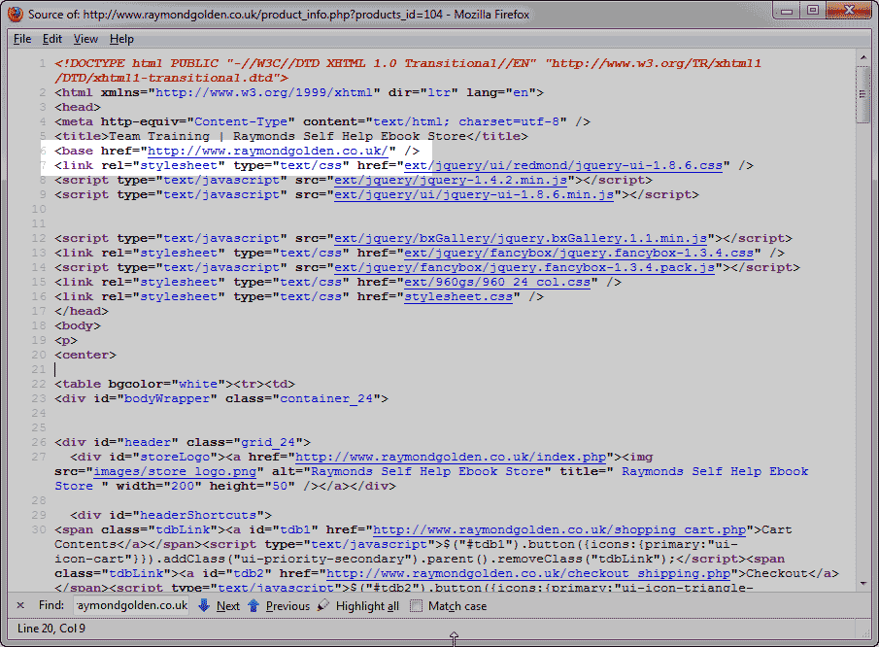Toggle Highlight all button
Viewport: 879px width, 647px height.
pyautogui.click(x=367, y=606)
